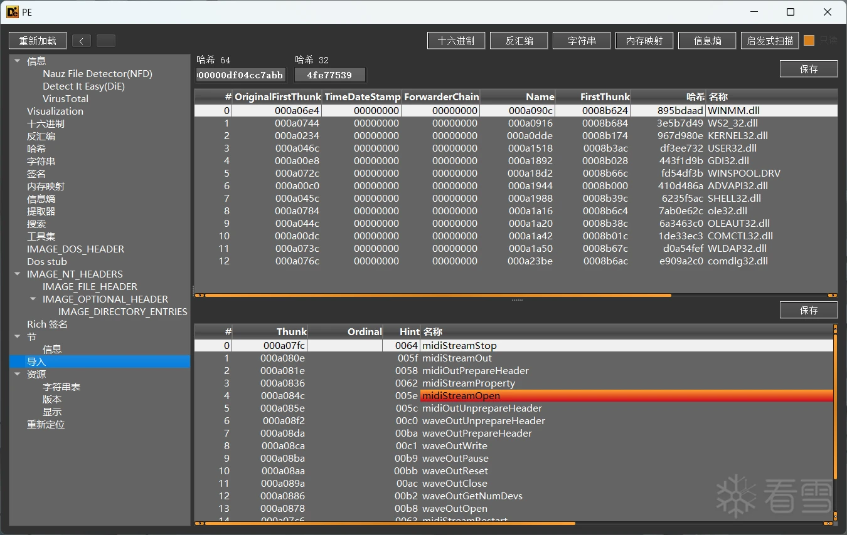Click 保存 above the DLL import table
The height and width of the screenshot is (535, 847).
(809, 69)
